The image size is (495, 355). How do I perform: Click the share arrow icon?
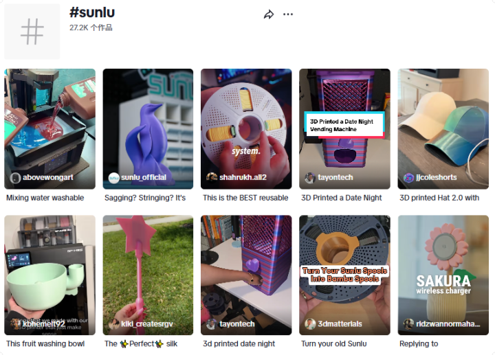pyautogui.click(x=269, y=14)
